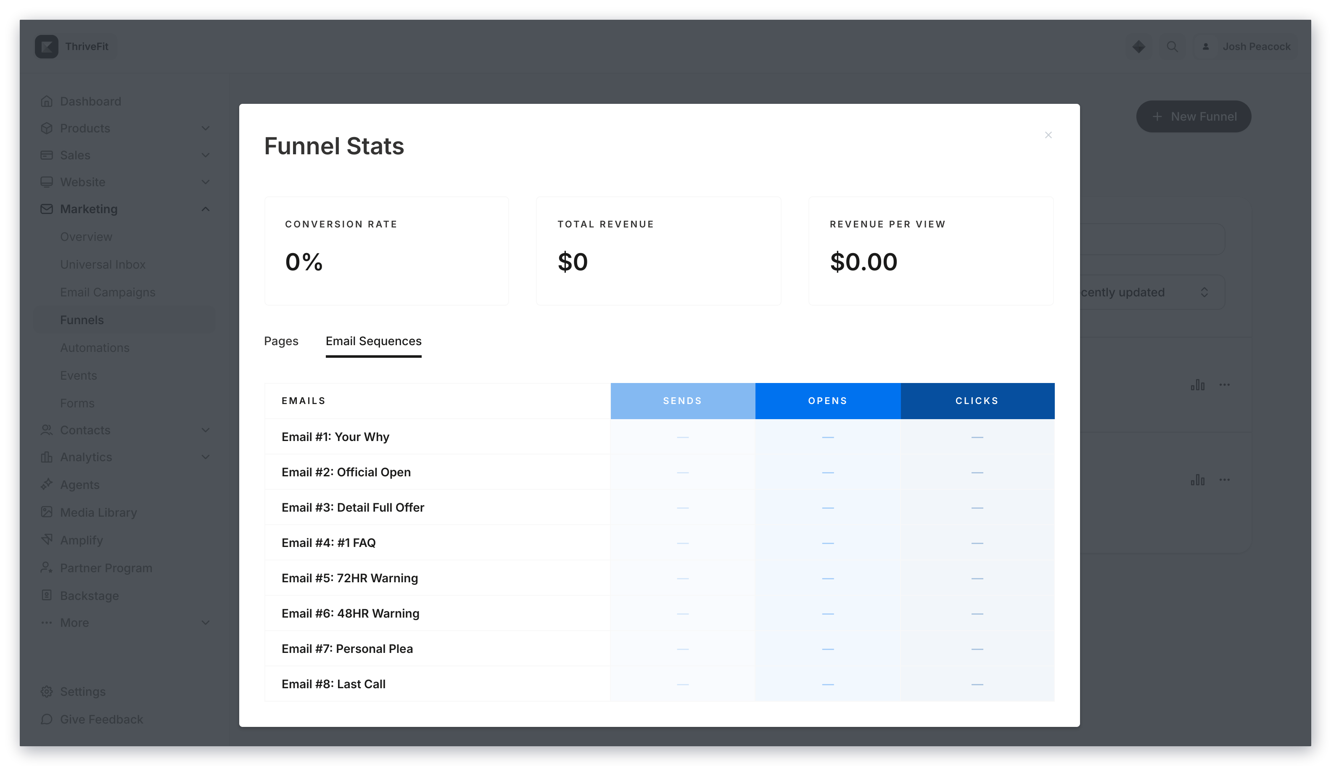This screenshot has height=766, width=1331.
Task: Click Email #2: Official Open row
Action: click(x=659, y=472)
